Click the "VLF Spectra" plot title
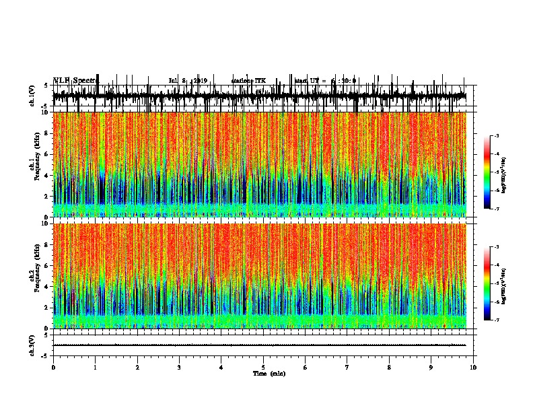This screenshot has width=533, height=412. [x=76, y=81]
